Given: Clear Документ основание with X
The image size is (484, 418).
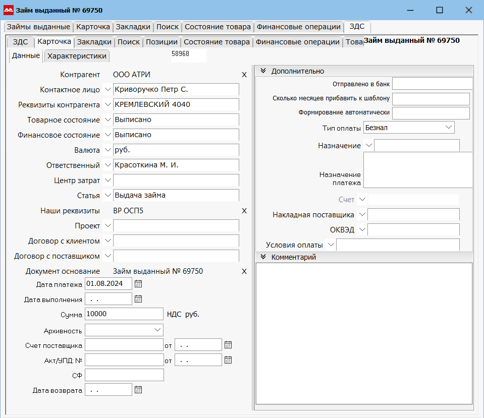Looking at the screenshot, I should 244,271.
